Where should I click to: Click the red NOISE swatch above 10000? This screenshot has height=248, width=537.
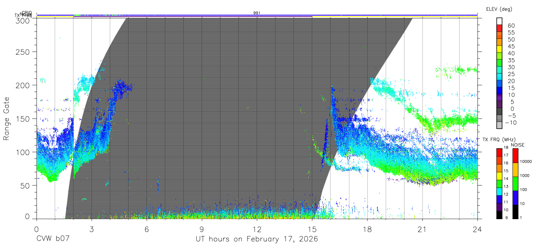click(x=515, y=155)
